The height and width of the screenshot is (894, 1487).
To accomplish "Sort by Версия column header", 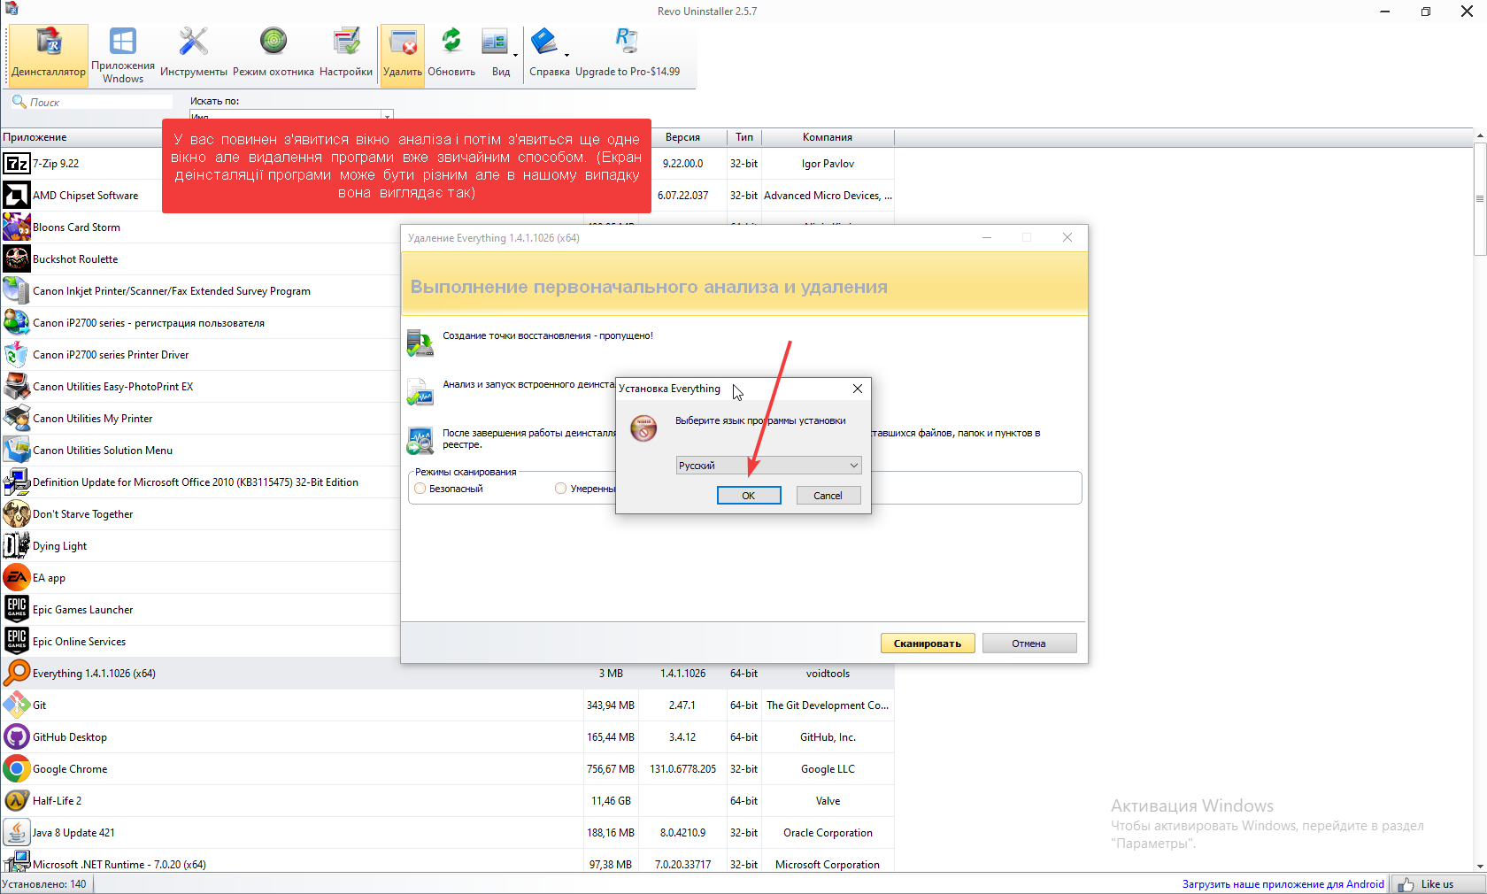I will click(682, 137).
